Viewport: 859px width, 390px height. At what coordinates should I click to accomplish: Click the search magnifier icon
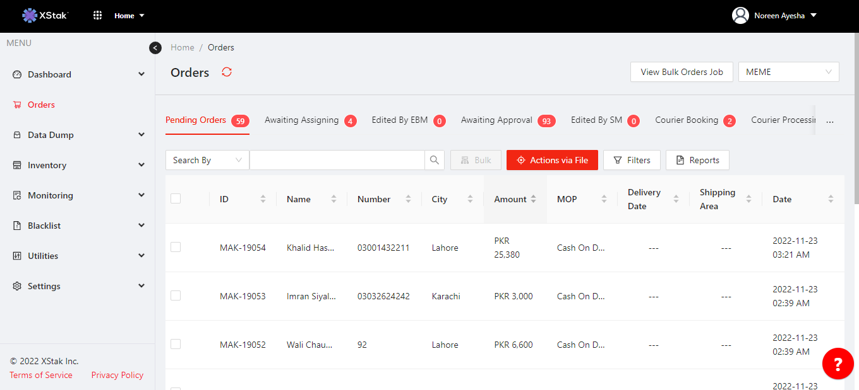pos(435,160)
